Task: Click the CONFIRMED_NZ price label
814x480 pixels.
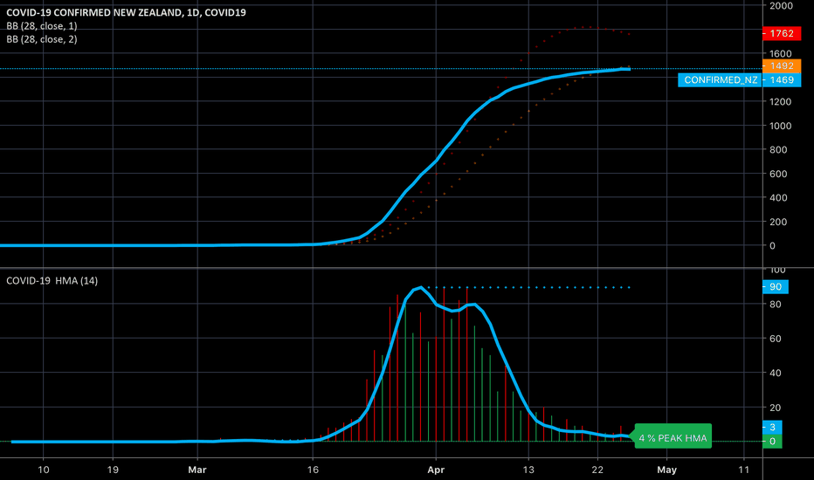Action: pyautogui.click(x=720, y=80)
